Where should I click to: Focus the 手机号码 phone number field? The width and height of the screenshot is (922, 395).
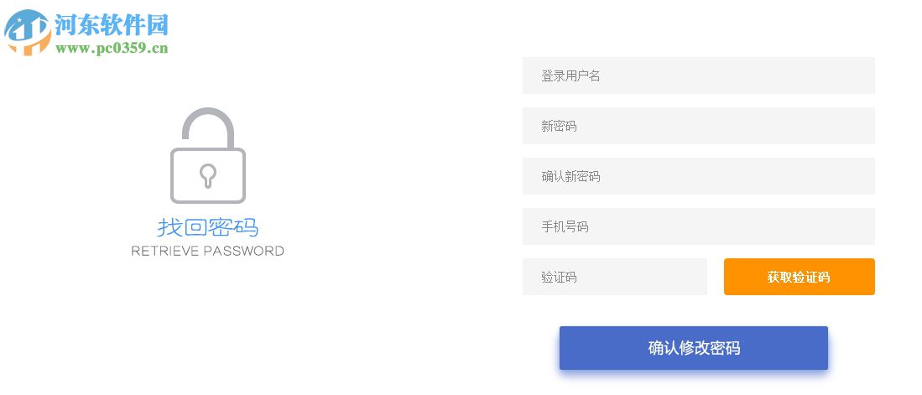(x=698, y=226)
